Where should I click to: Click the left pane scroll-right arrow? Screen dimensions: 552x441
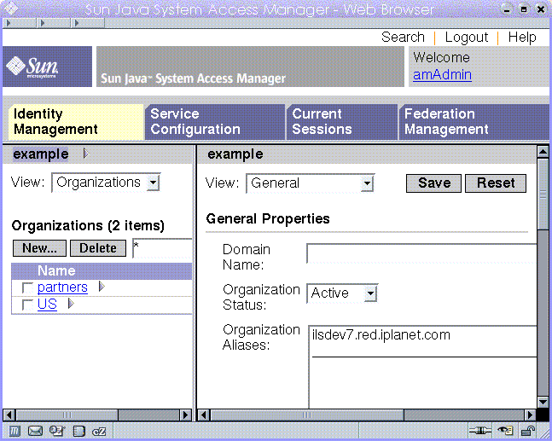coord(185,415)
